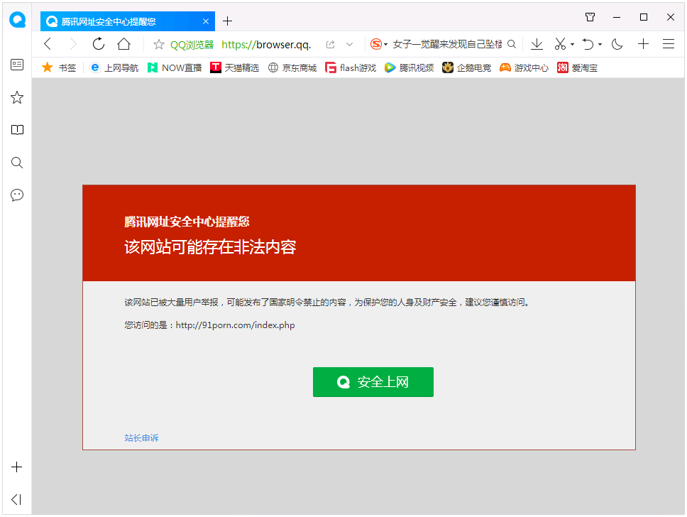The image size is (687, 517).
Task: Open the news feed sidebar icon
Action: point(17,65)
